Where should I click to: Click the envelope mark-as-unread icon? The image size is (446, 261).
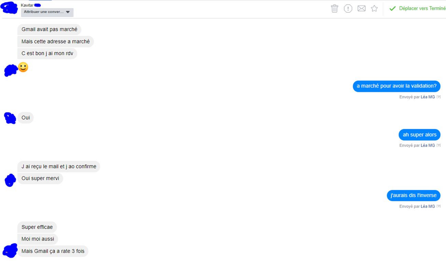coord(361,9)
